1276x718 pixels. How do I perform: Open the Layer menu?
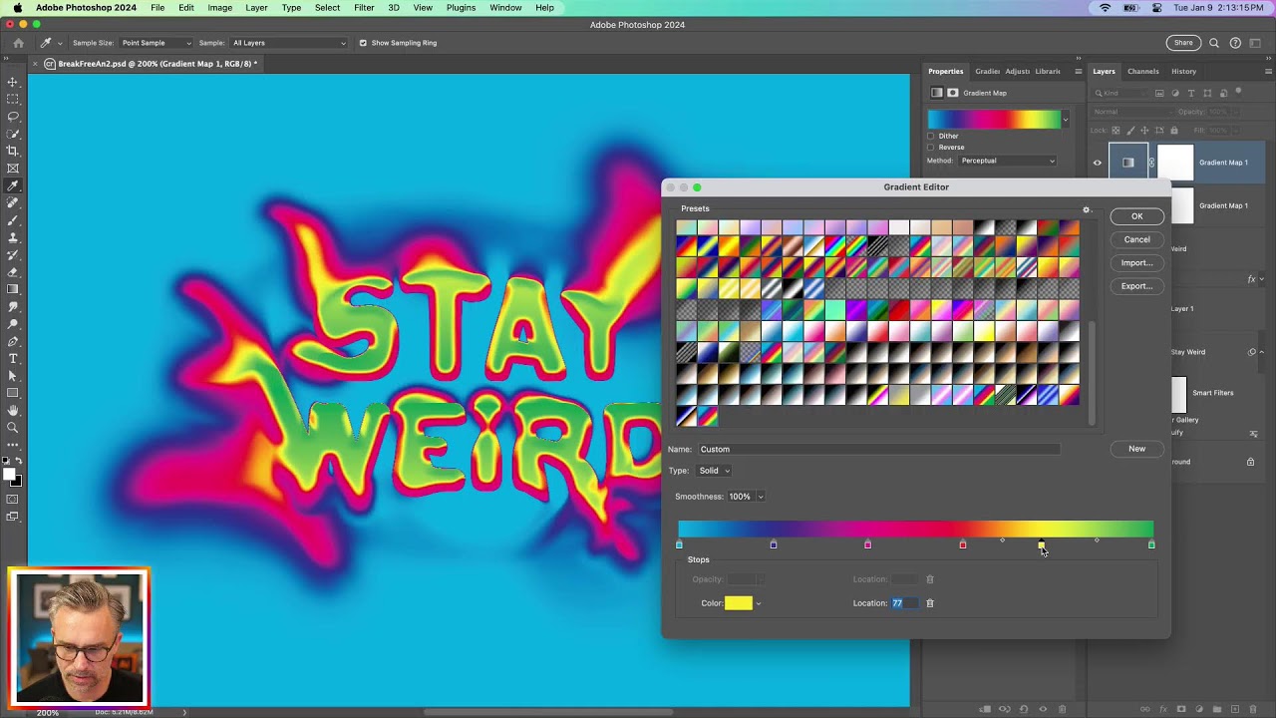point(256,8)
